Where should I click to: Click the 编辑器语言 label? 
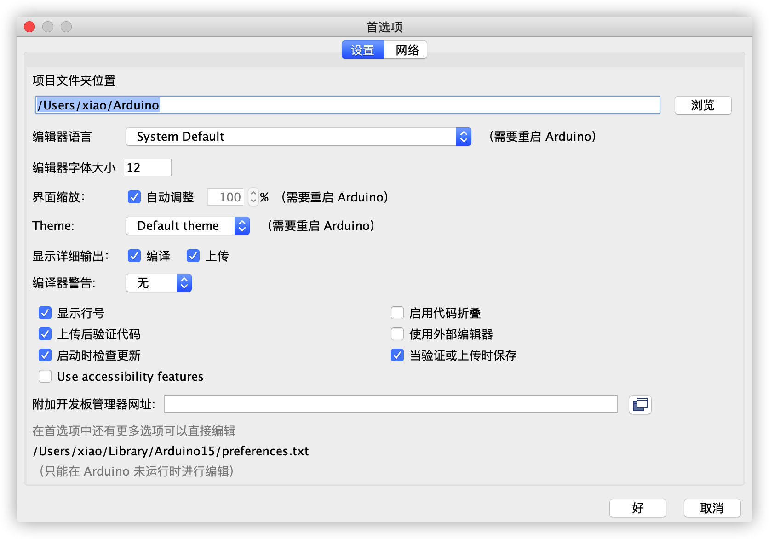tap(62, 137)
